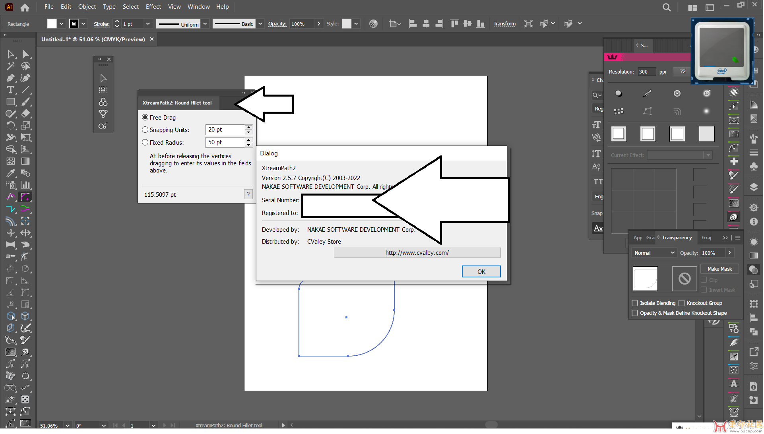Click the Fixed Radius 50 pt field
764x434 pixels.
tap(225, 142)
